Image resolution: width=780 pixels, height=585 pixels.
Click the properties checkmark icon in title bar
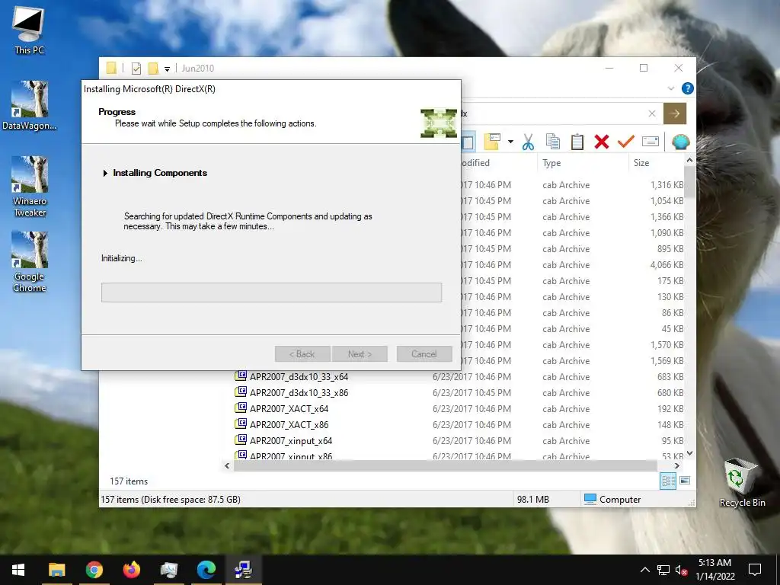[x=136, y=69]
